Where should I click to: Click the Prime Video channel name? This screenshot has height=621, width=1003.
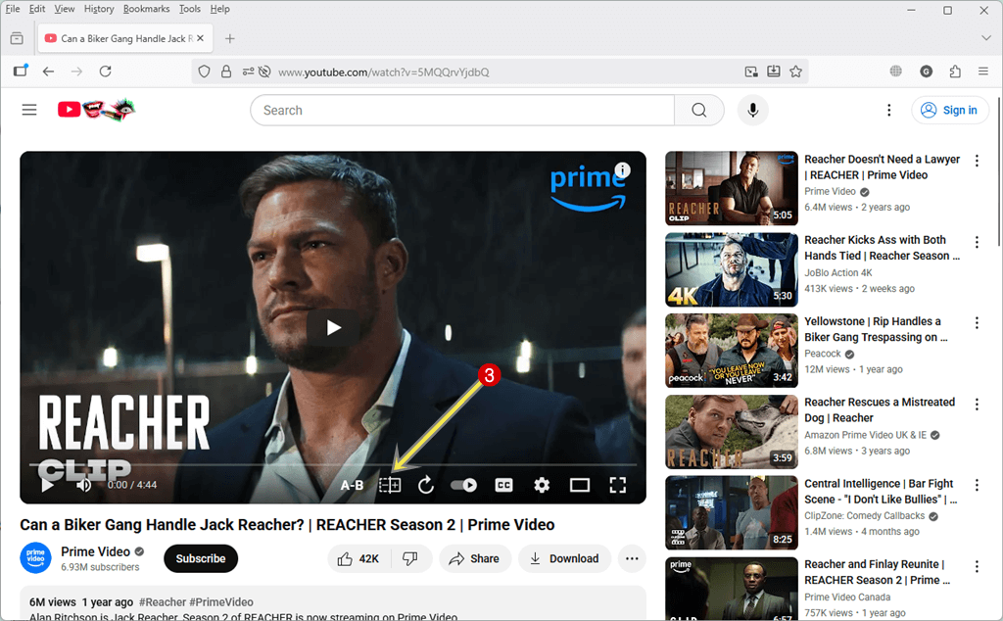pos(96,551)
